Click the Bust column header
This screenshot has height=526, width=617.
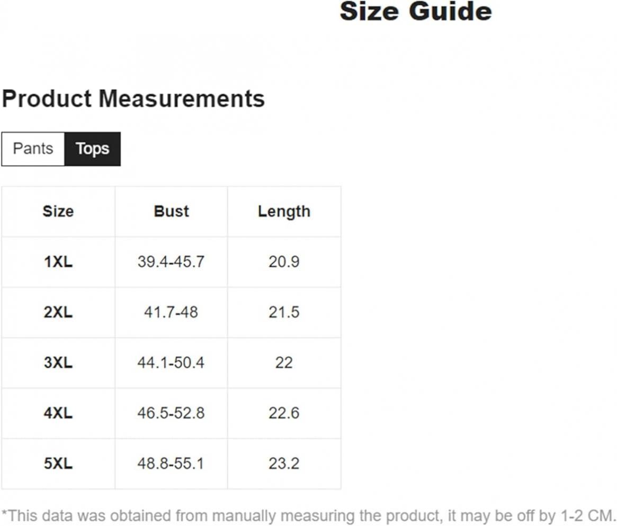[x=171, y=212]
